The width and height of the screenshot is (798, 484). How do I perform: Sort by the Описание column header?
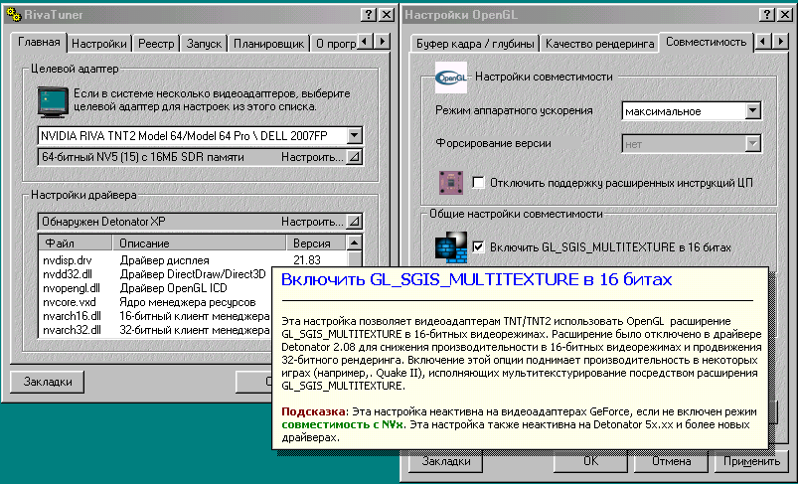pos(199,242)
